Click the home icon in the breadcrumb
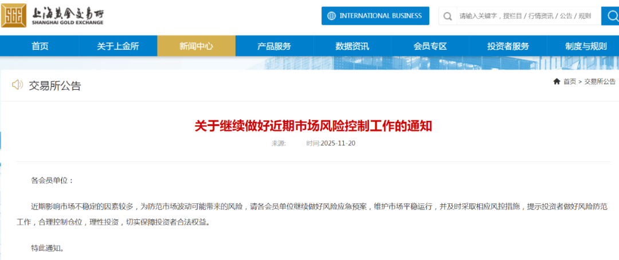 557,81
